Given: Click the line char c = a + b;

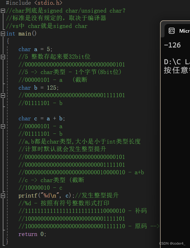Looking at the screenshot, I should [x=42, y=118].
